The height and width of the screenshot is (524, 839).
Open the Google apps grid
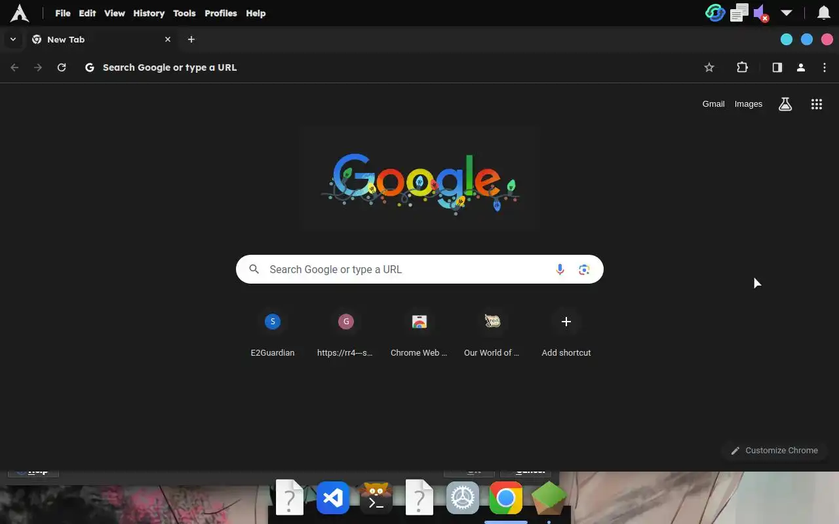[x=817, y=104]
